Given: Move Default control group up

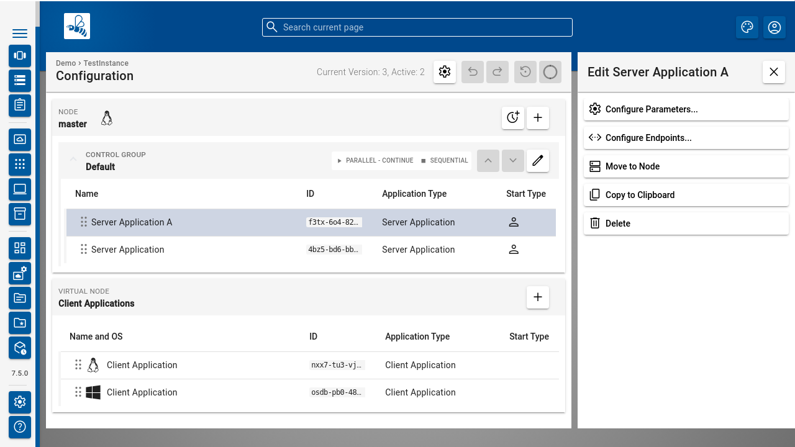Looking at the screenshot, I should (488, 161).
